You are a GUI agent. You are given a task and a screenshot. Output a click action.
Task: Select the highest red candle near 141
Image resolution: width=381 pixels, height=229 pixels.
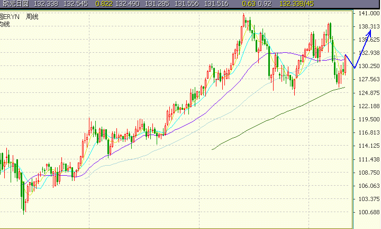point(244,20)
